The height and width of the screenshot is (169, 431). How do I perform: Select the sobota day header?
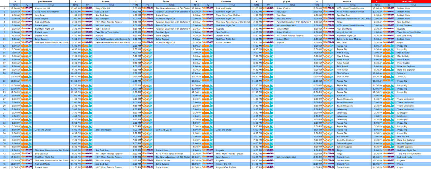(347, 1)
